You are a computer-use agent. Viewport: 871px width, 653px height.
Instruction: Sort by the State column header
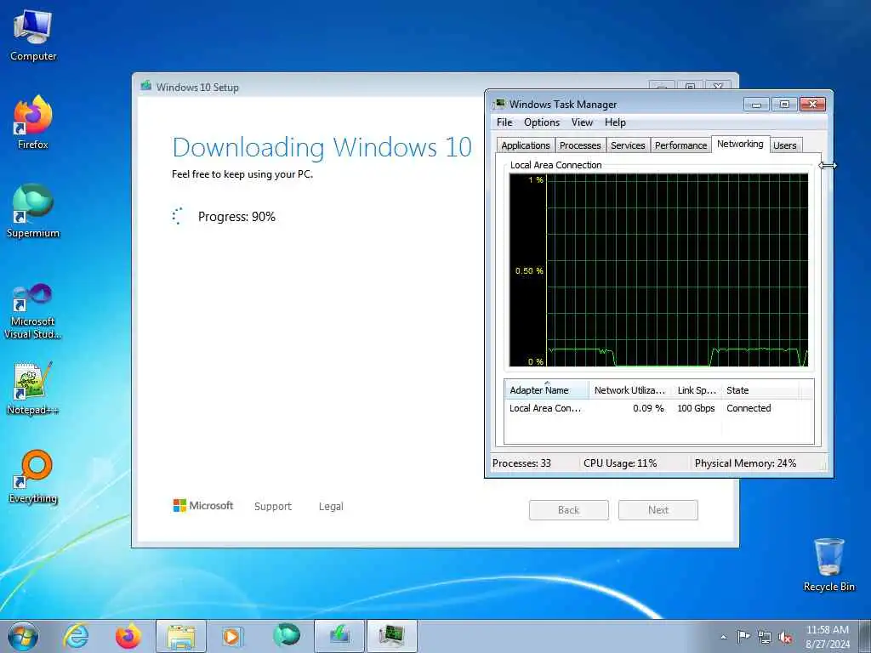(760, 389)
